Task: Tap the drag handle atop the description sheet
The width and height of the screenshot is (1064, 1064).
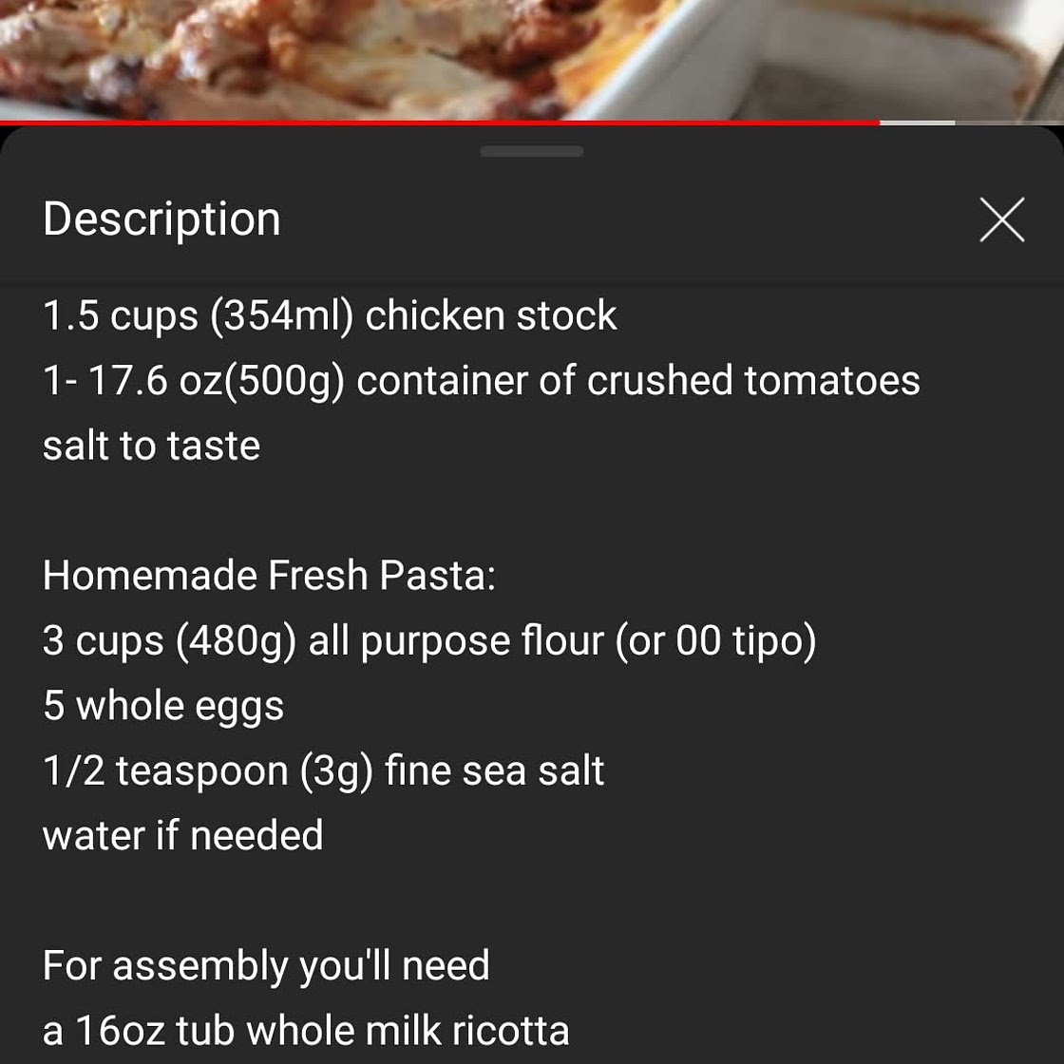Action: point(532,152)
